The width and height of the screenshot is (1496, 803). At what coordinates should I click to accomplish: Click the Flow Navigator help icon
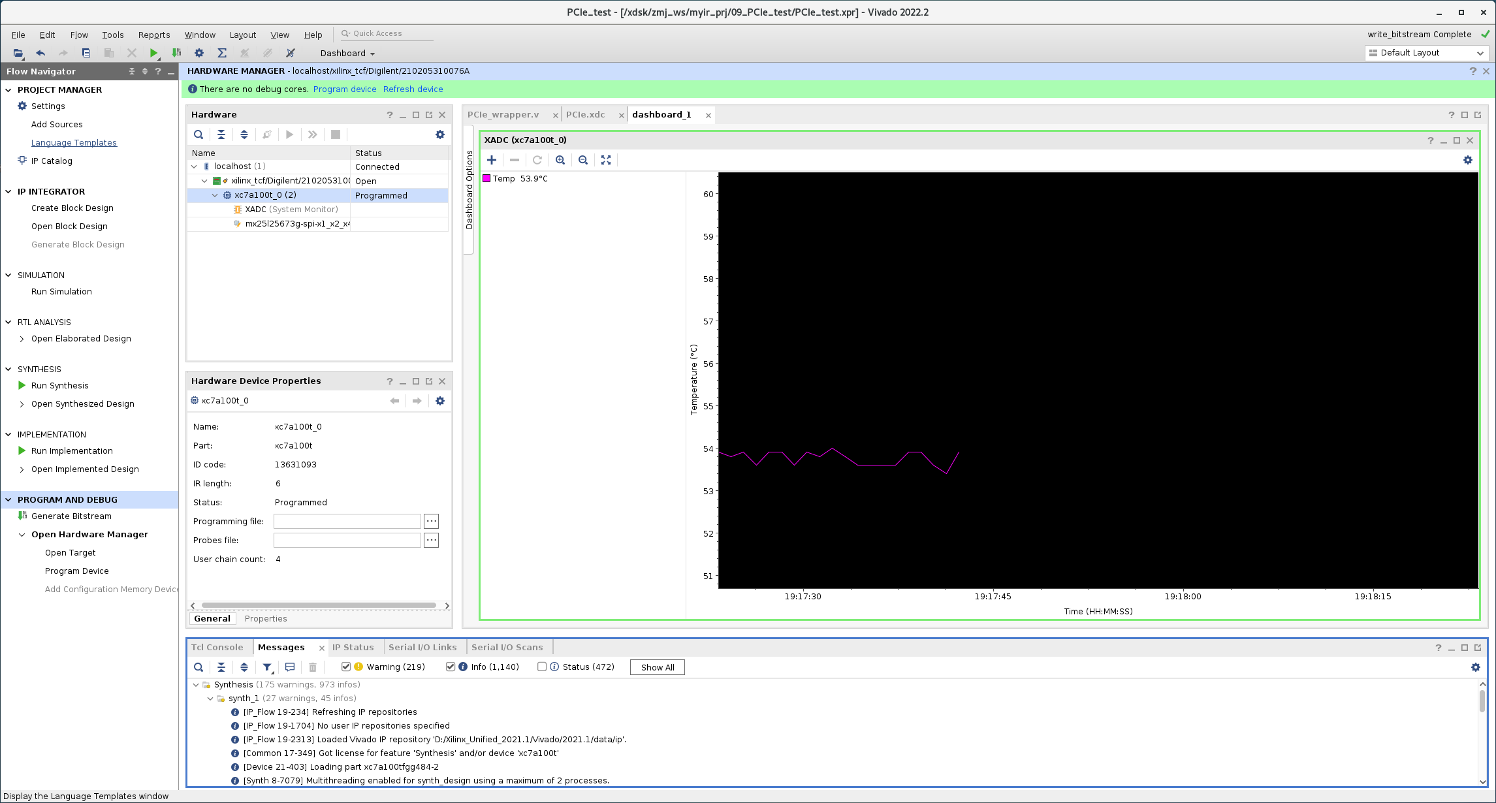point(158,71)
